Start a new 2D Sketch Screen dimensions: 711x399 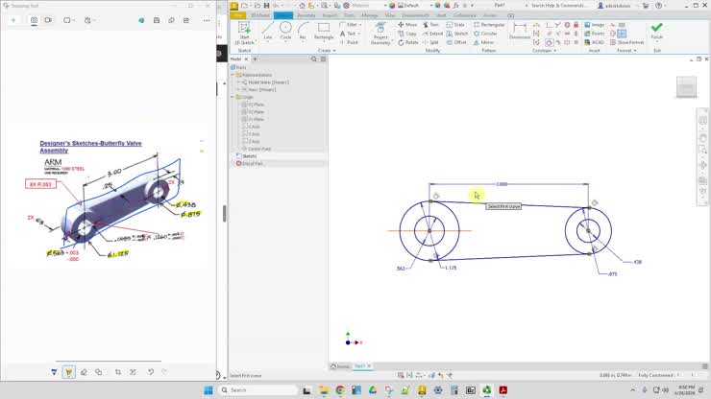point(244,33)
